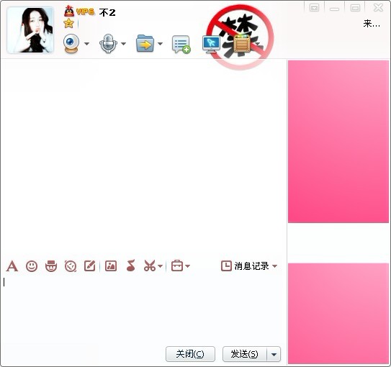Click the 来... text at top right
Viewport: 391px width, 367px height.
coord(372,24)
